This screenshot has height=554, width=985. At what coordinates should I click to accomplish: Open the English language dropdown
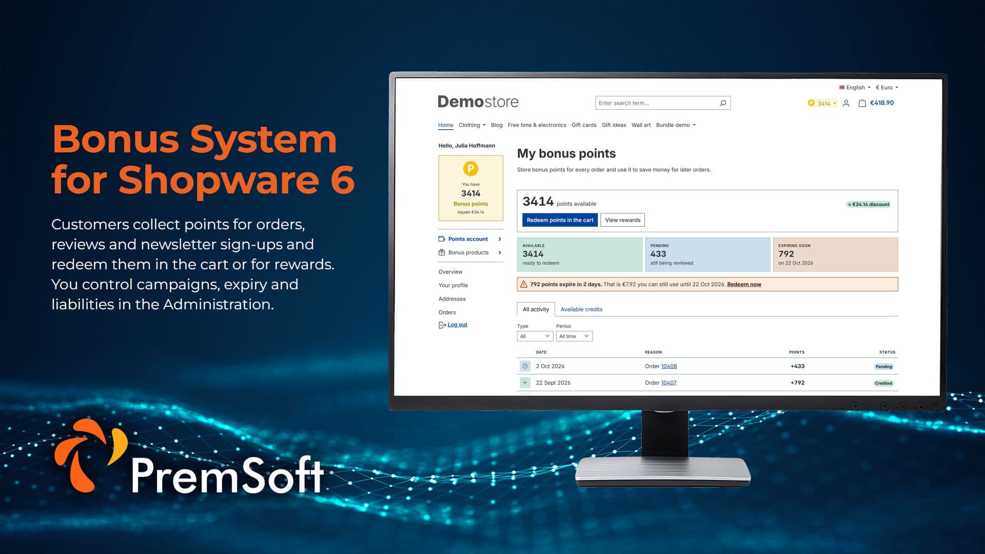pos(855,88)
